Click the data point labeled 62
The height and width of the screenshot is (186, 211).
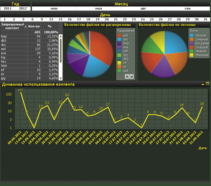pyautogui.click(x=68, y=98)
